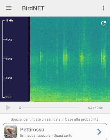The width and height of the screenshot is (110, 140).
Task: Play the recorded audio
Action: click(8, 108)
